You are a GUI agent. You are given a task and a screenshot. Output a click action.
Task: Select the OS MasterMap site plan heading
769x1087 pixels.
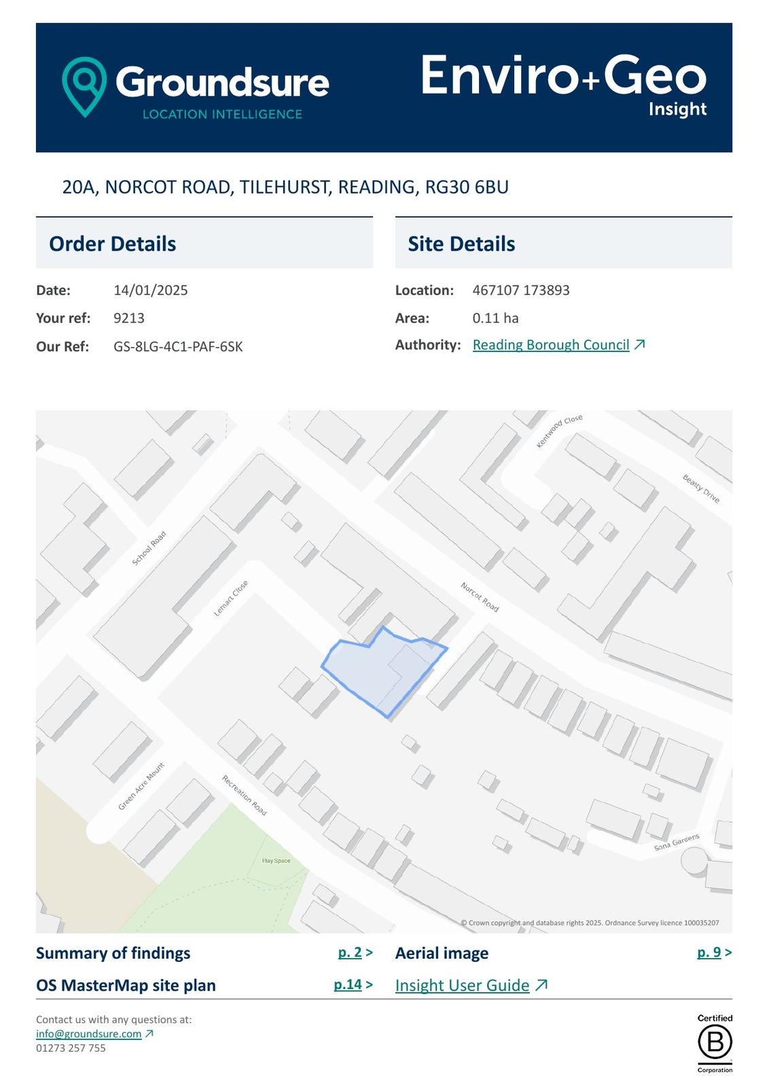126,985
